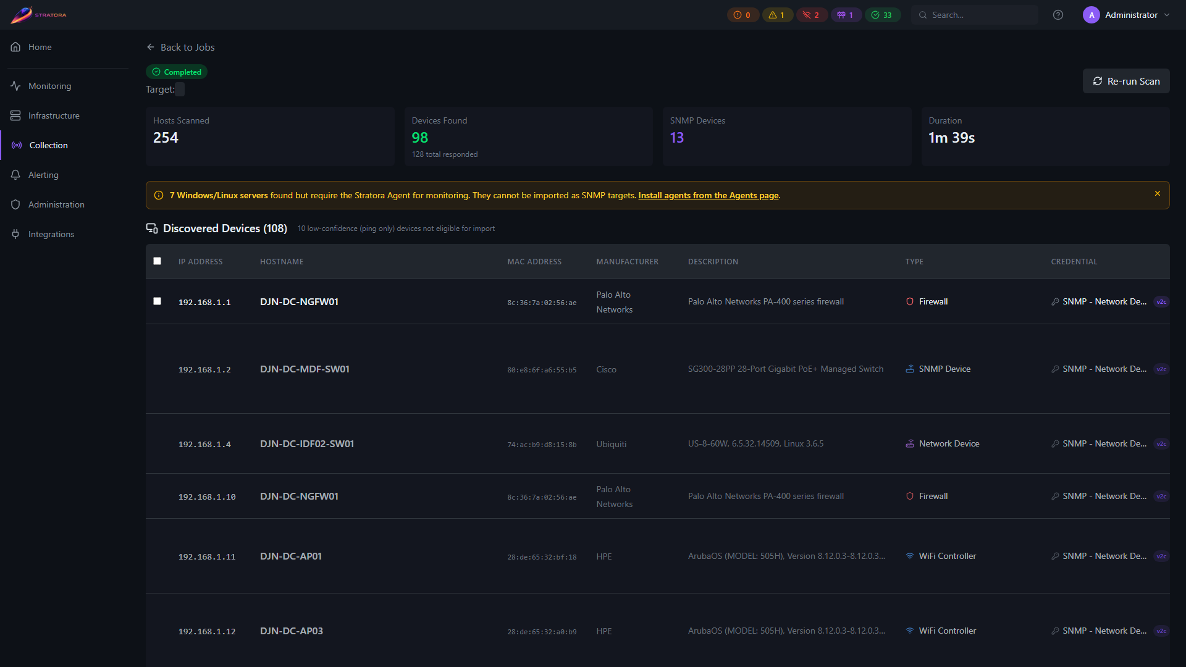This screenshot has height=667, width=1186.
Task: Click v2c badge in DJN-DC-MDF-SW01 row
Action: 1161,369
